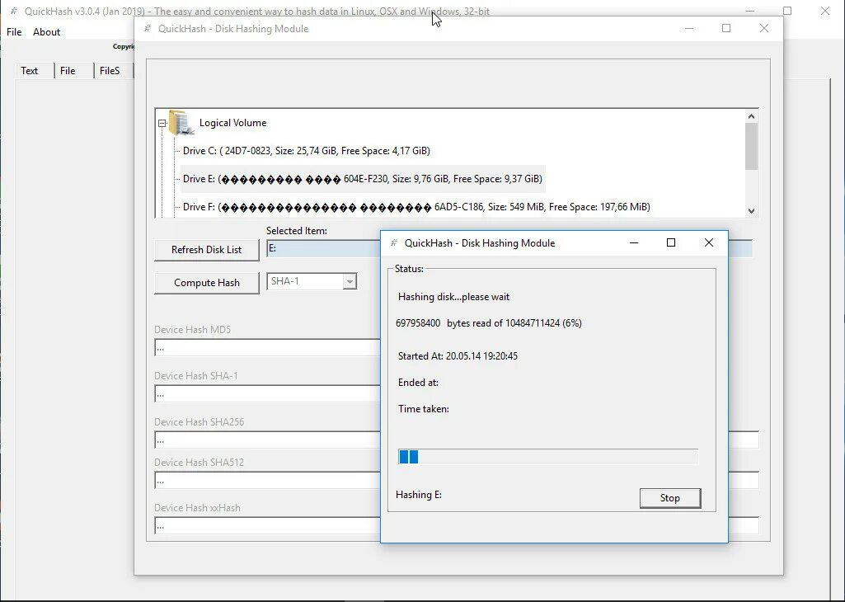
Task: Switch to the File tab
Action: pos(74,71)
